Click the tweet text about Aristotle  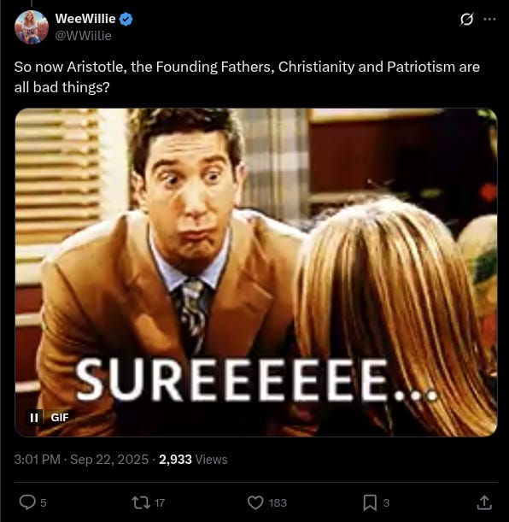pyautogui.click(x=247, y=77)
